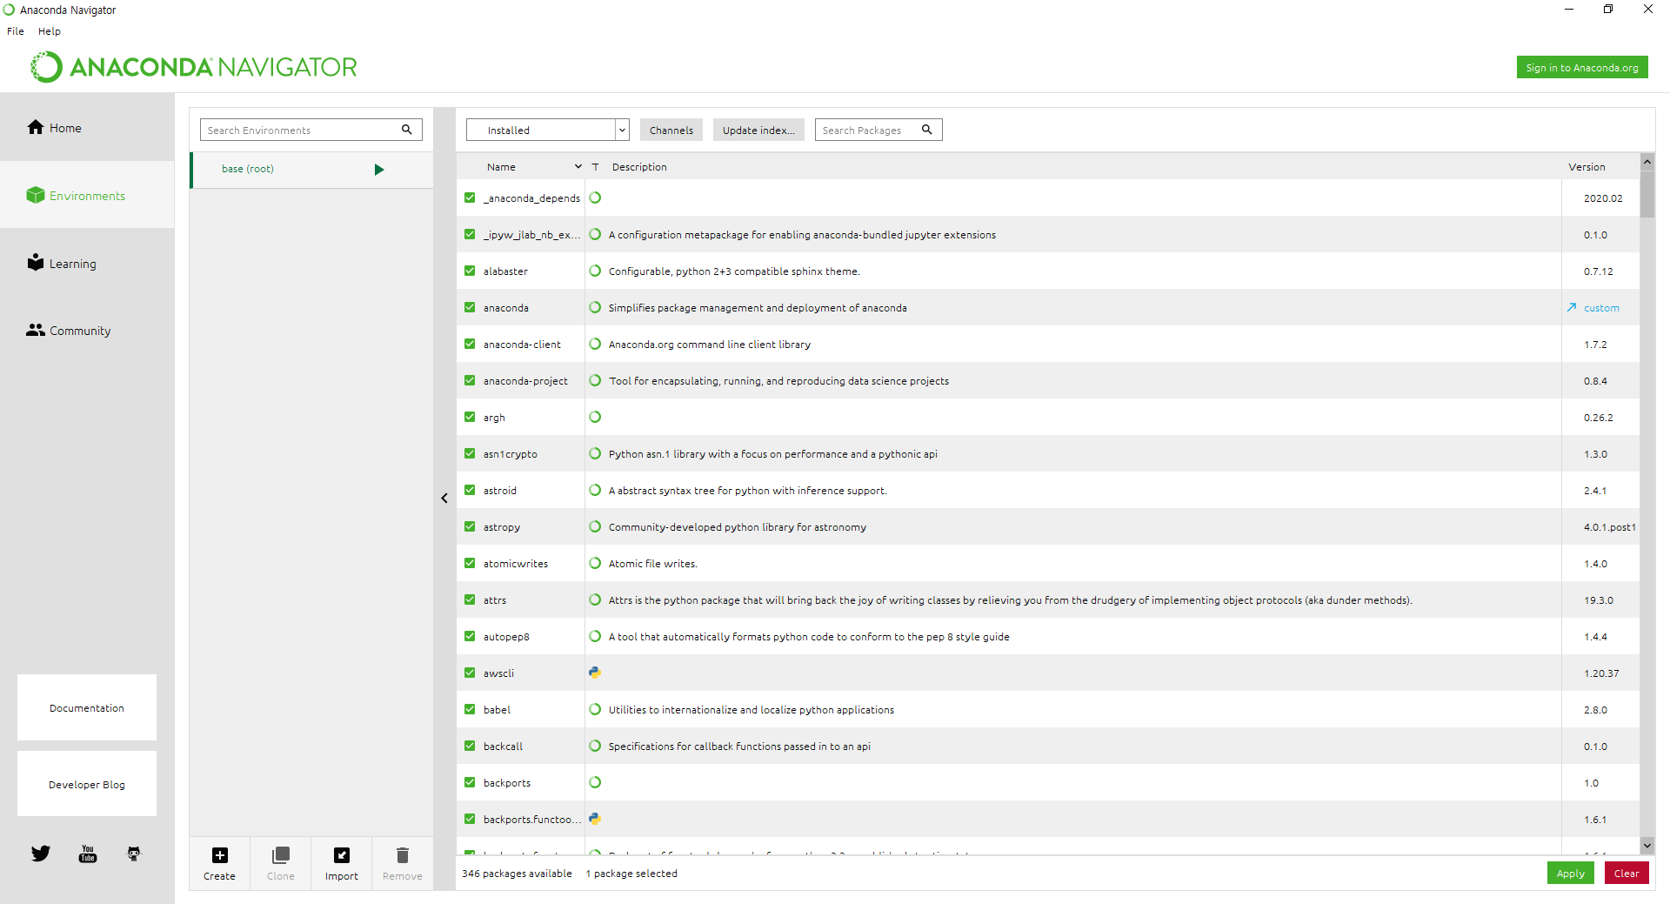Click the conda type icon for alabaster

pyautogui.click(x=595, y=271)
